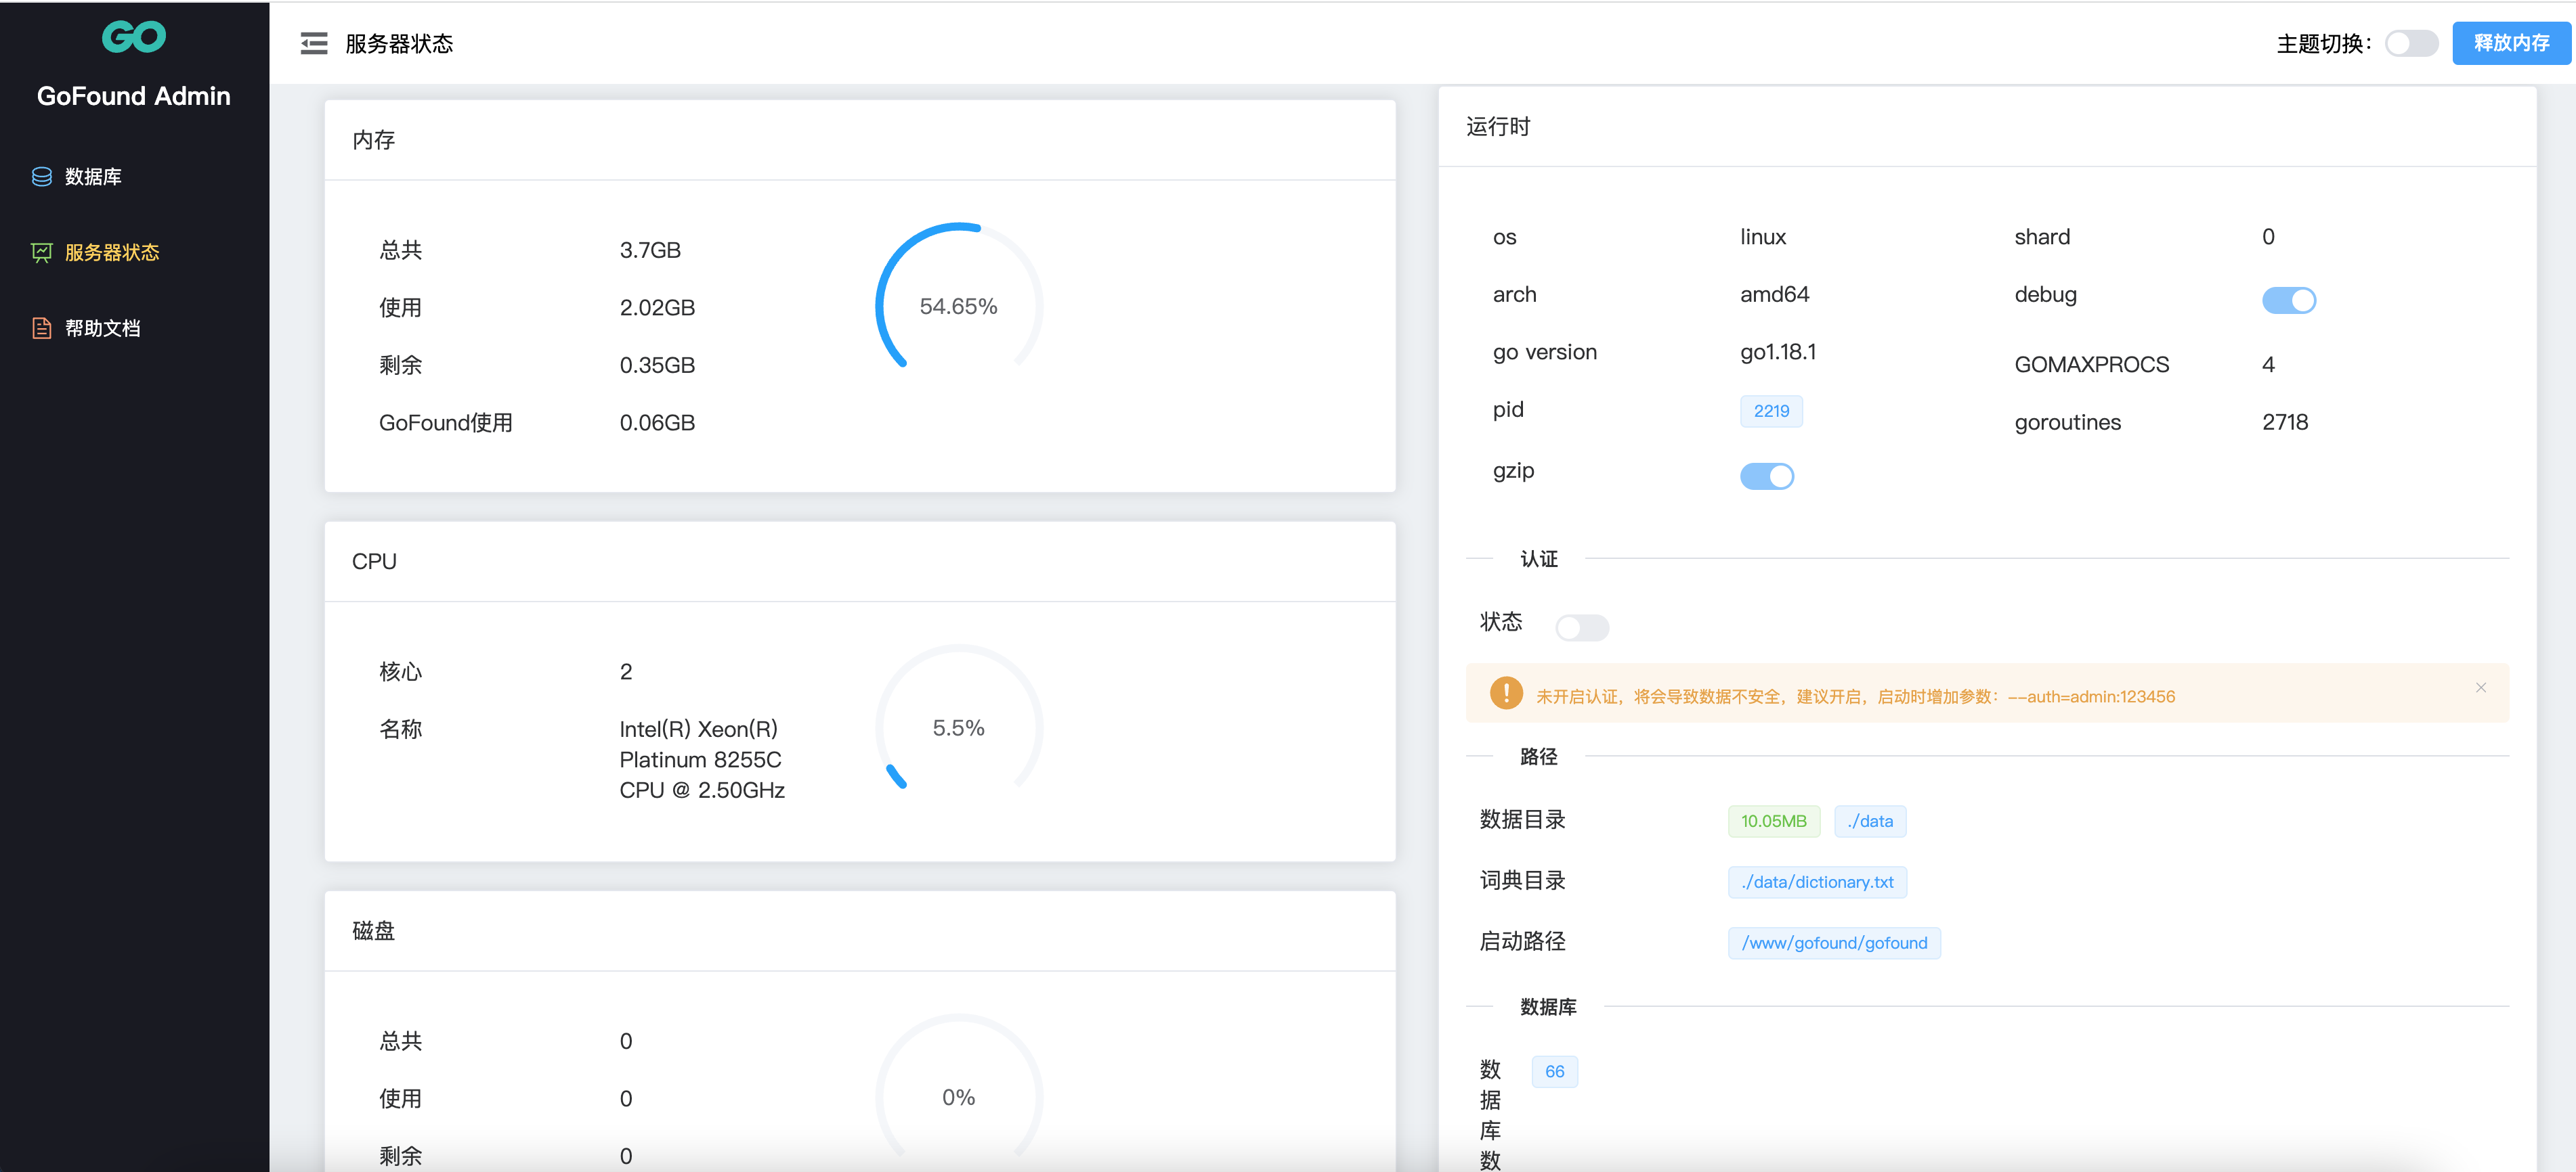Collapse the sidebar with the hamburger icon
2576x1172 pixels.
314,43
